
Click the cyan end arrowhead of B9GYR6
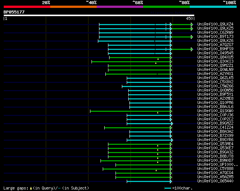172,140
